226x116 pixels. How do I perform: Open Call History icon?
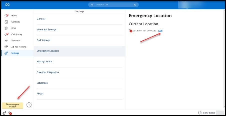pyautogui.click(x=6, y=34)
